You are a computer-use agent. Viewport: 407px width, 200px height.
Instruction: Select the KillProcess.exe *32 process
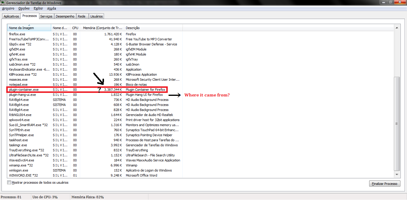coord(95,74)
